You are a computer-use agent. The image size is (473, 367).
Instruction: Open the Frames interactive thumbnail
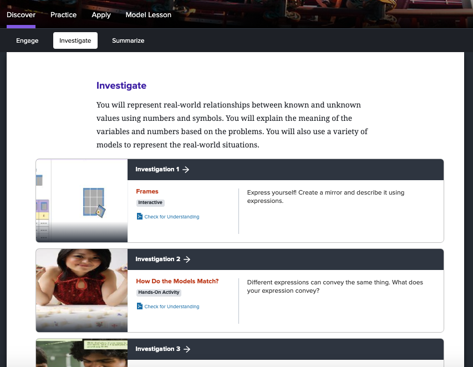click(82, 201)
